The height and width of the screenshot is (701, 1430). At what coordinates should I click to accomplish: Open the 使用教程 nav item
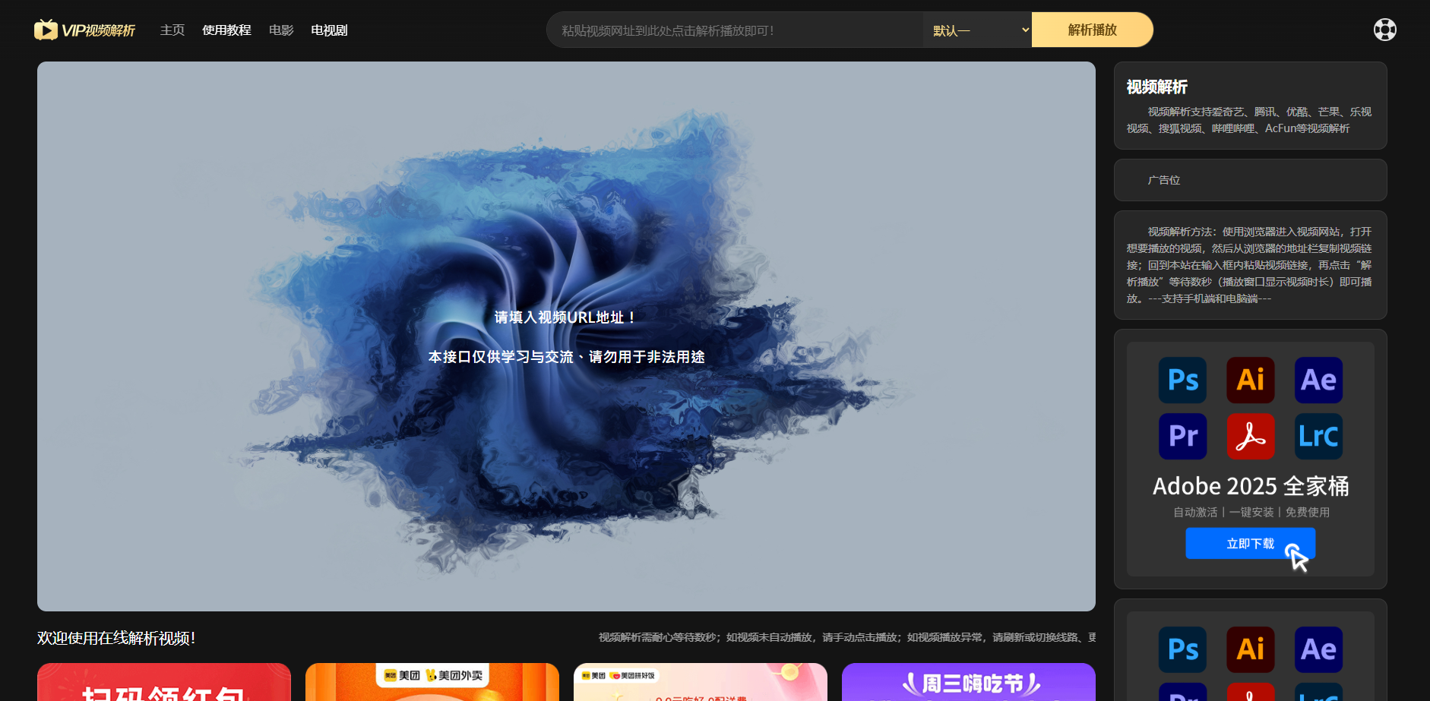tap(226, 30)
